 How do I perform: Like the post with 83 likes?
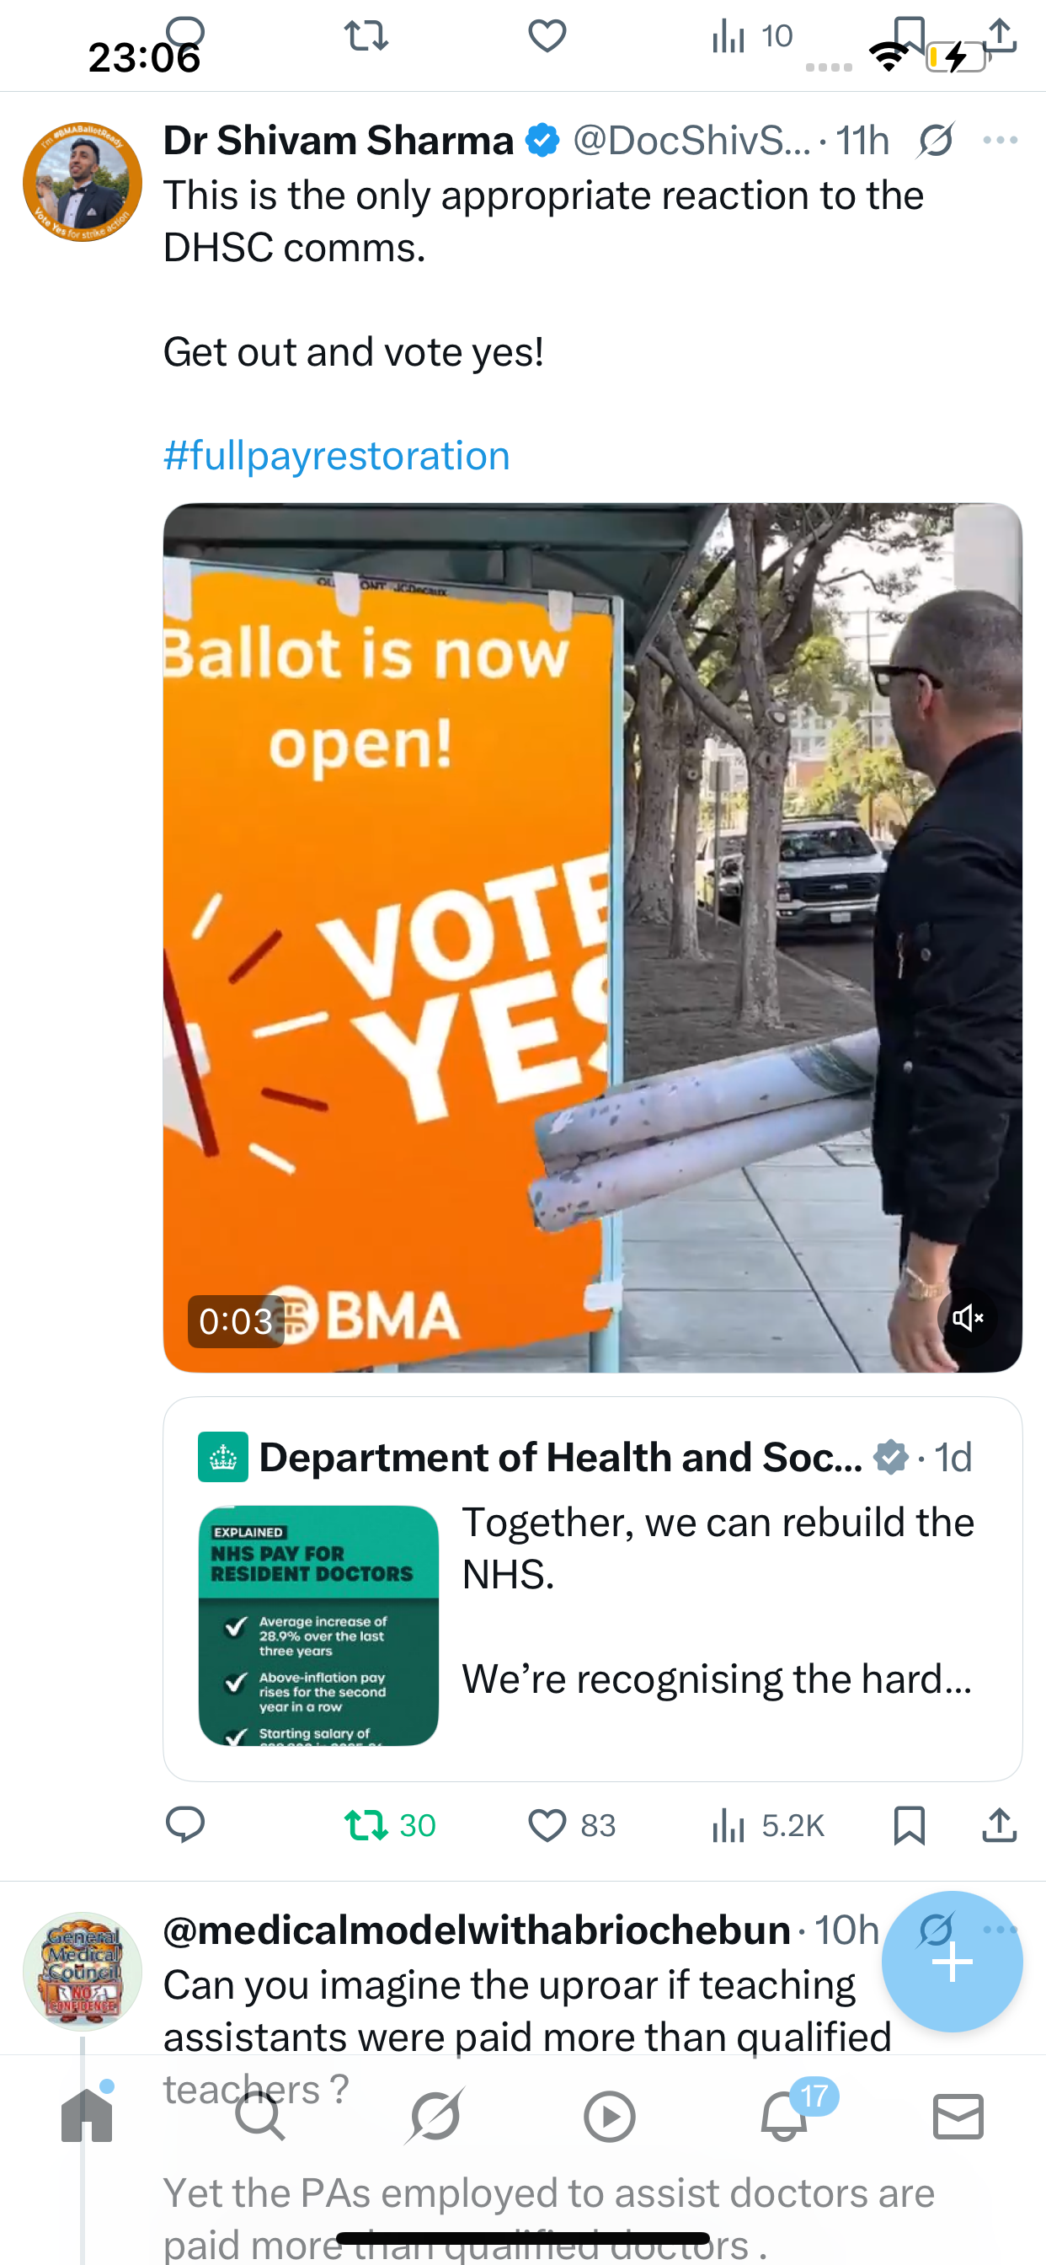coord(571,1825)
